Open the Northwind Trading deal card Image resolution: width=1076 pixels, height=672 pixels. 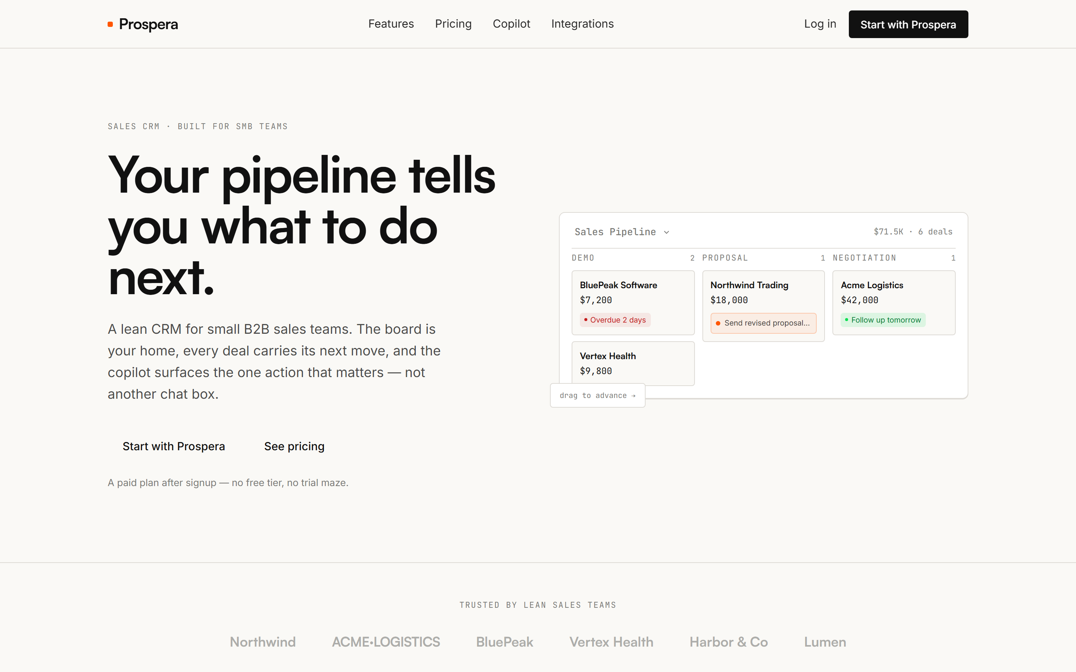[763, 306]
